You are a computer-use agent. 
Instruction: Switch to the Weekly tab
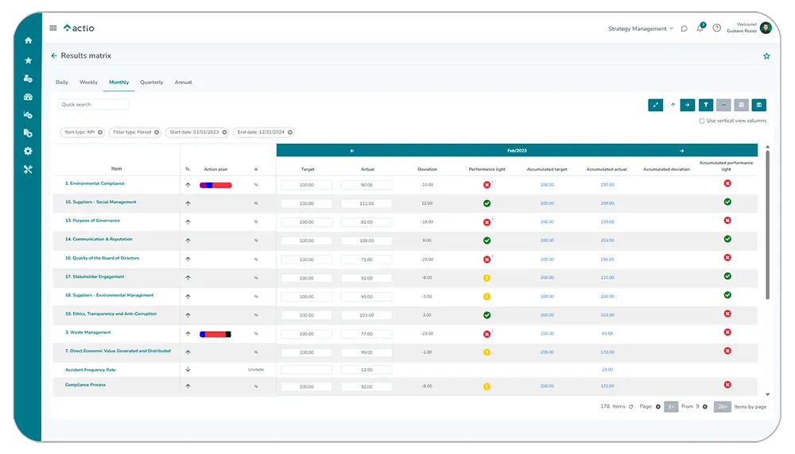pyautogui.click(x=88, y=83)
